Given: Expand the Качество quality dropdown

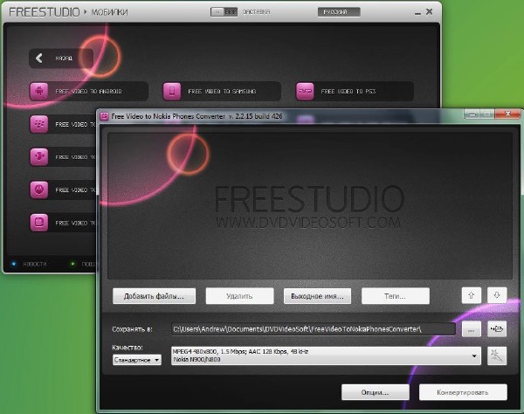Looking at the screenshot, I should point(137,360).
